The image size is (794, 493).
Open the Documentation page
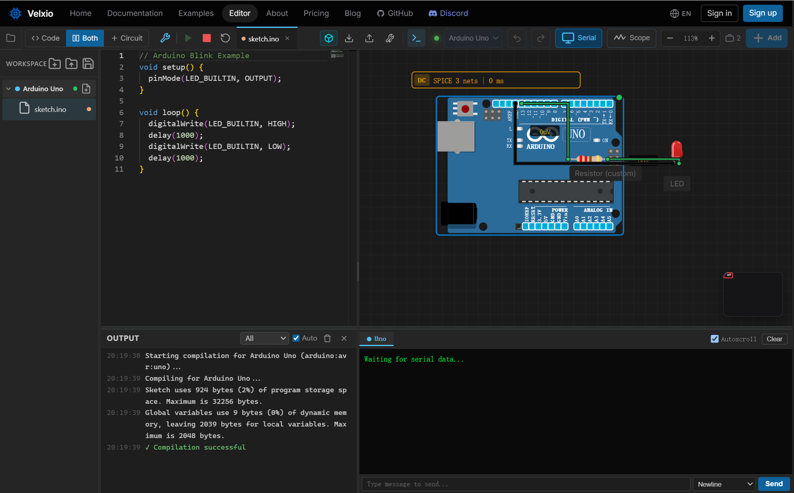click(x=135, y=13)
